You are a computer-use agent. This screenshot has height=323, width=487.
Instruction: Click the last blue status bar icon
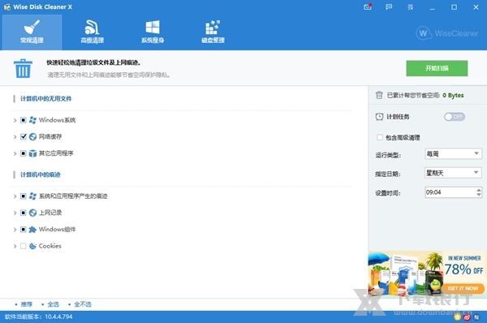coord(476,317)
